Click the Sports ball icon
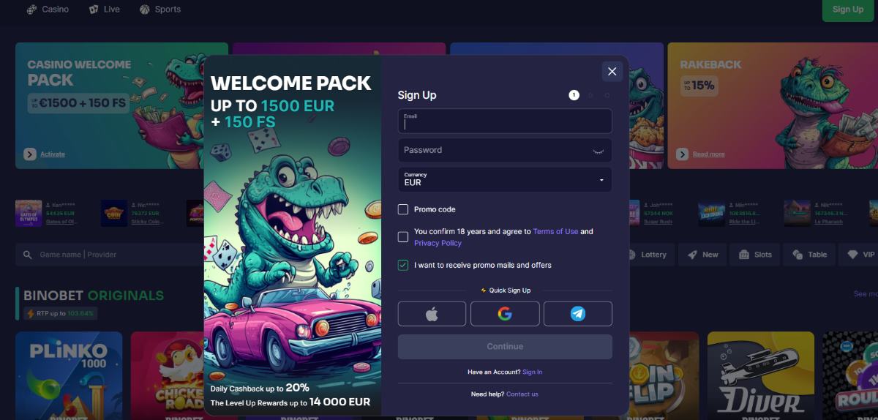This screenshot has width=878, height=420. (x=145, y=10)
